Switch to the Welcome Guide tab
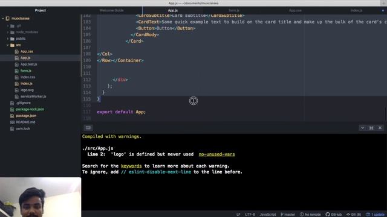The image size is (387, 217). coord(111,10)
